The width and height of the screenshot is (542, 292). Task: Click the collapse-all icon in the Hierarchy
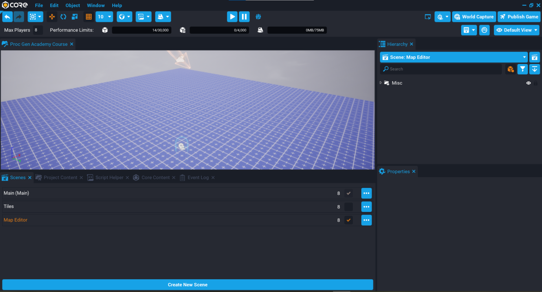[535, 69]
